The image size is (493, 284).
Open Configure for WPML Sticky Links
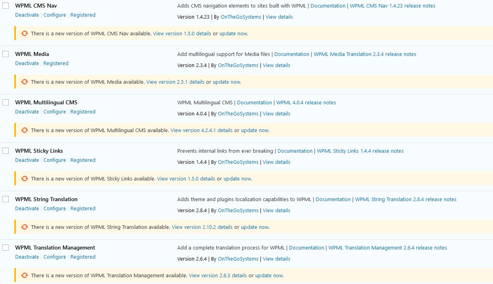tap(54, 160)
